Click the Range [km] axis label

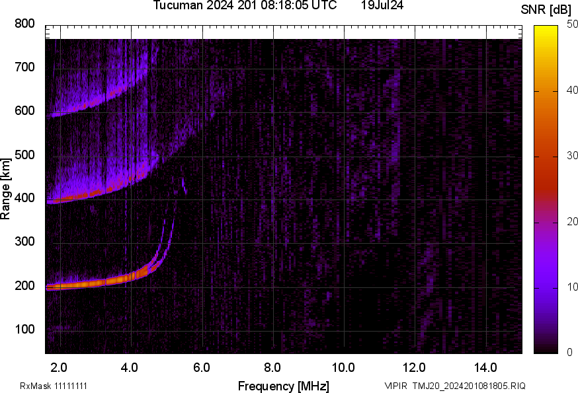click(x=6, y=188)
